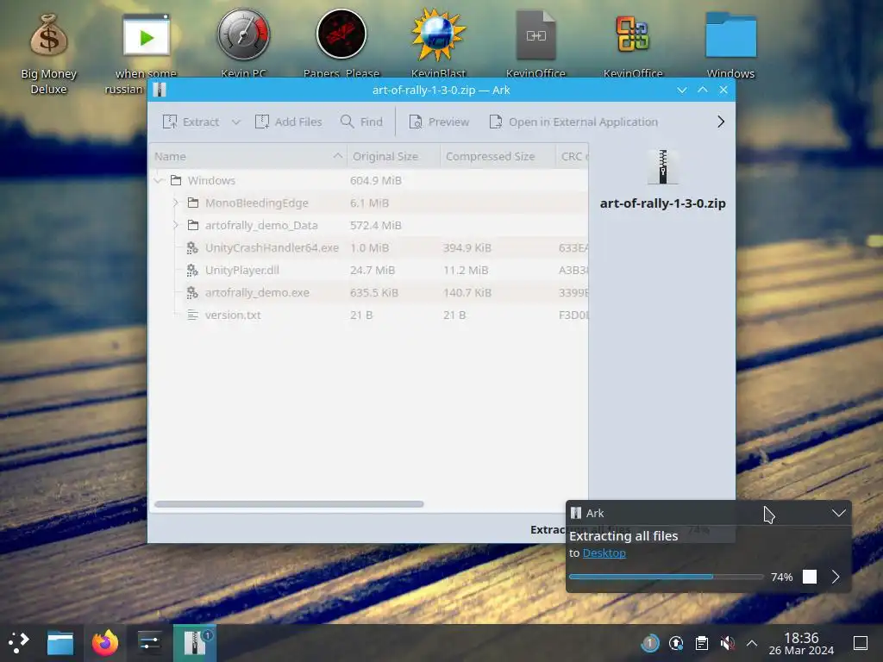The image size is (883, 662).
Task: Launch Firefox from the taskbar
Action: (x=105, y=643)
